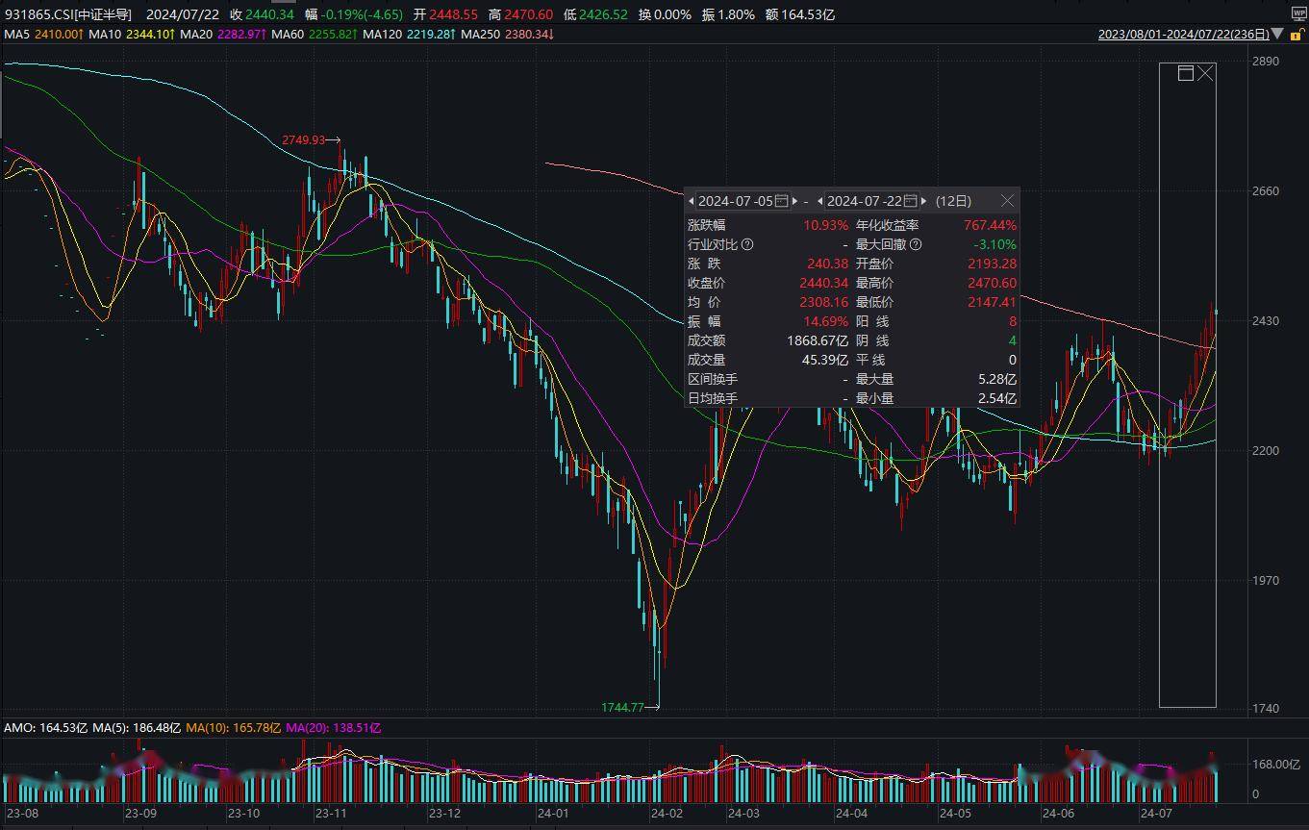Click the 2749.93 high price marker

(x=304, y=140)
